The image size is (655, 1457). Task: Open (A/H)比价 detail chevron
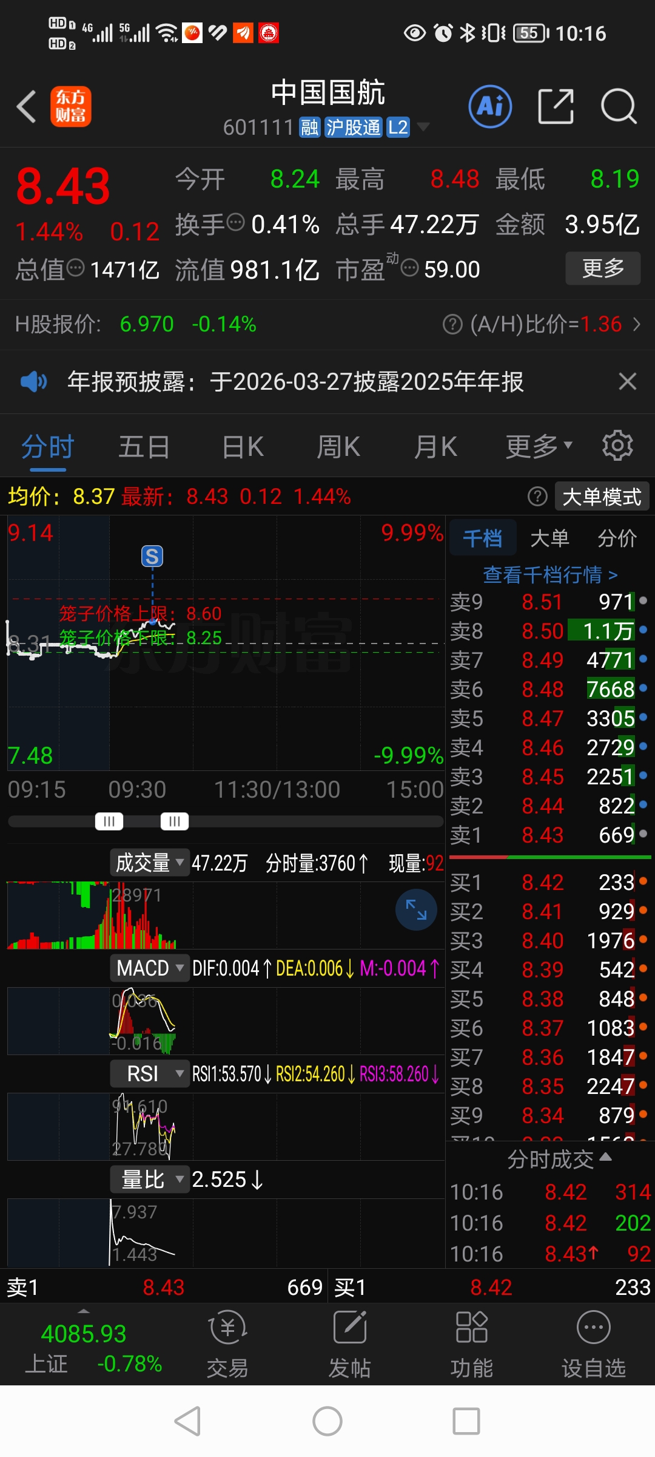click(x=636, y=324)
